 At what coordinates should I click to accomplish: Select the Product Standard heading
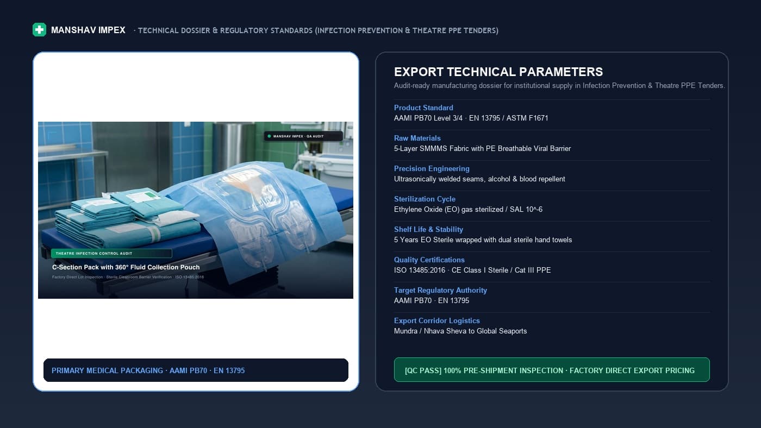423,108
